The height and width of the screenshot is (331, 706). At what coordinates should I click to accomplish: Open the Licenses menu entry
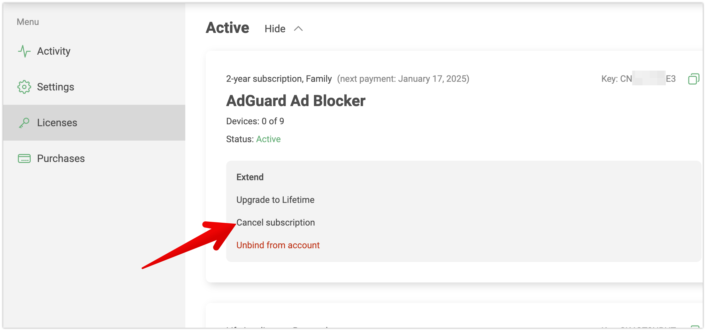tap(57, 122)
